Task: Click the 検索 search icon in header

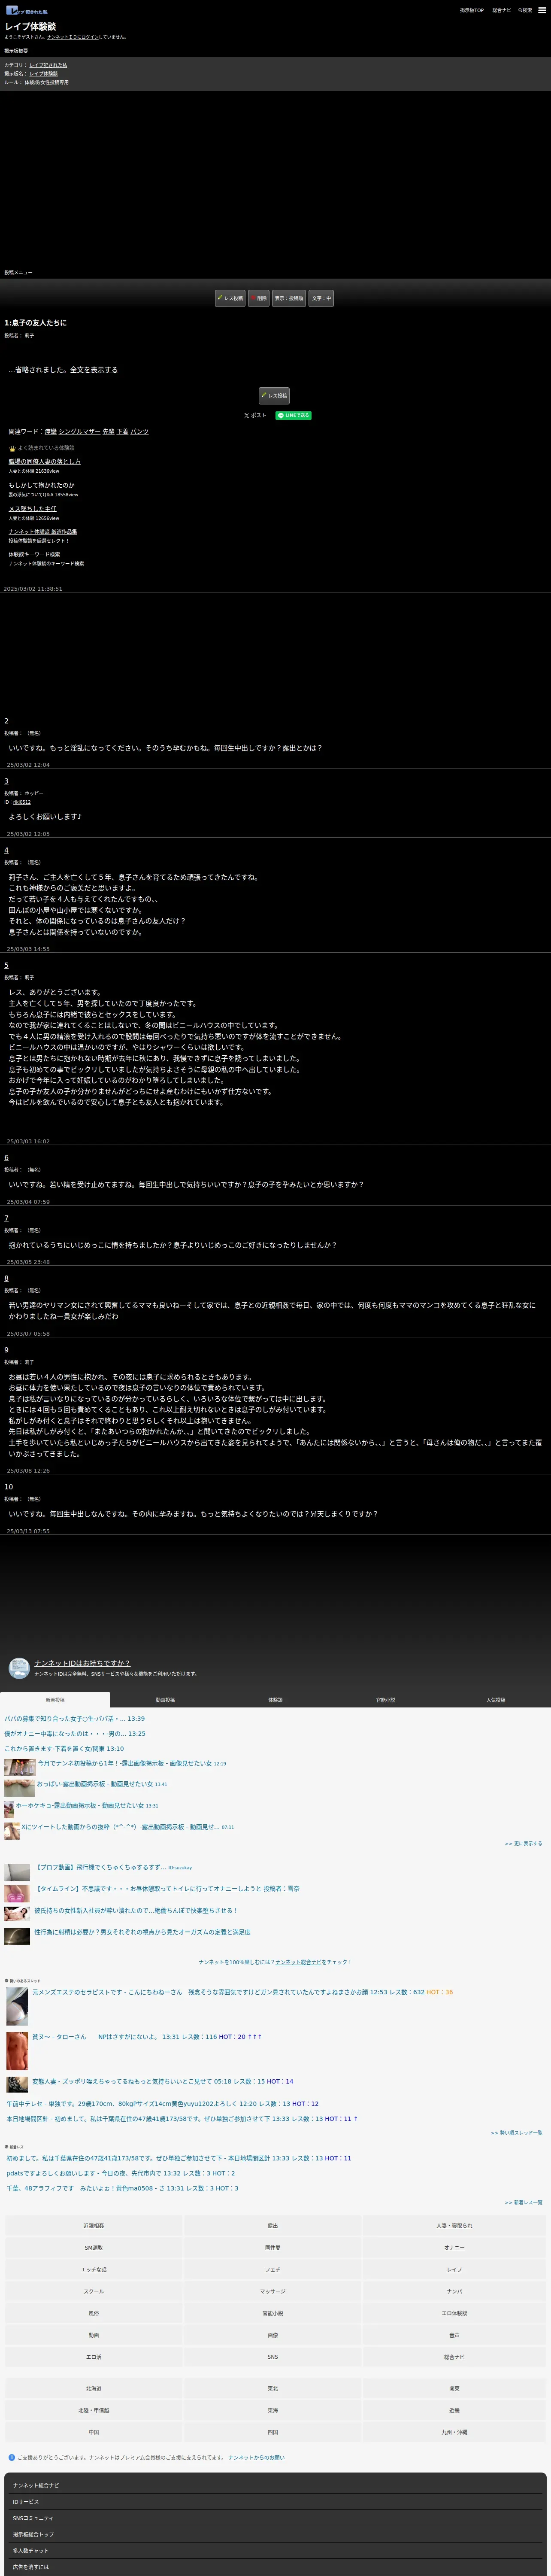Action: 524,10
